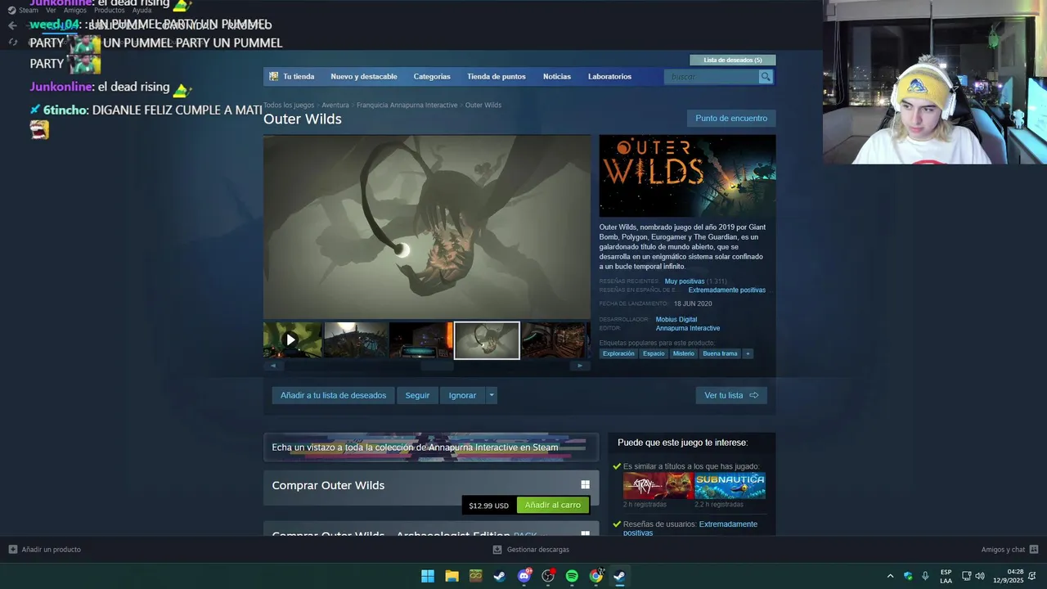Screen dimensions: 1047x589
Task: Open Franquicia Annapurna Interactive breadcrumb link
Action: coord(407,105)
